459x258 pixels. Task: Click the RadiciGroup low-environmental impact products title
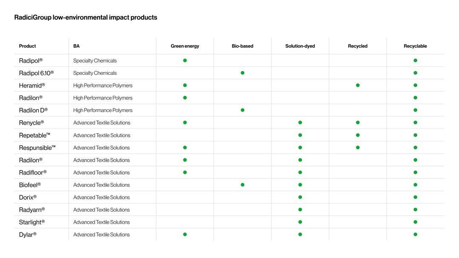point(86,17)
